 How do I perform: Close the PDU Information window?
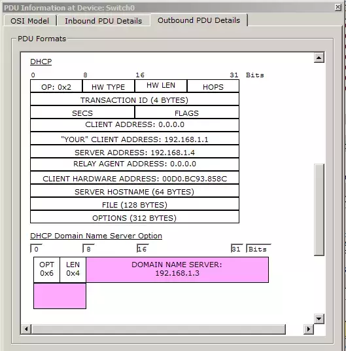tap(338, 7)
